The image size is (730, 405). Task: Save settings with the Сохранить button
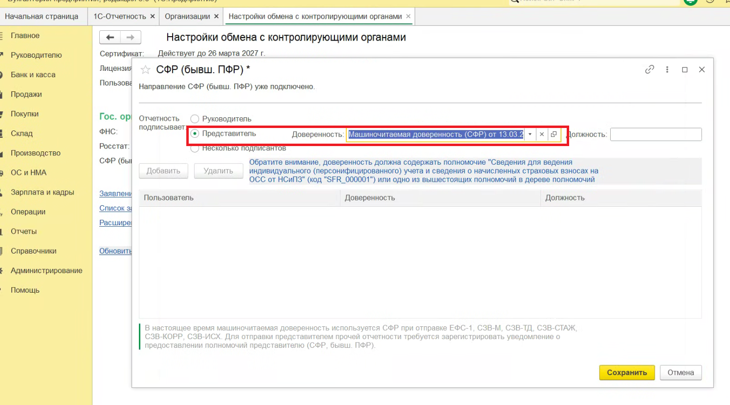click(x=627, y=372)
